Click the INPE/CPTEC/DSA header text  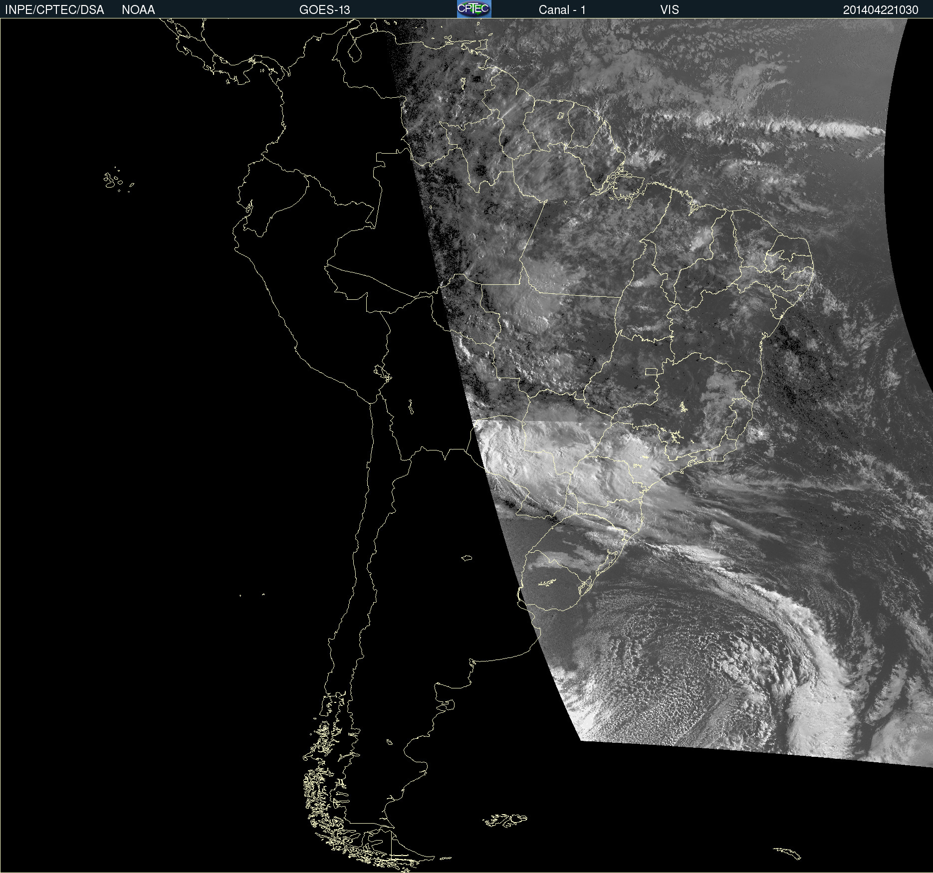[54, 10]
